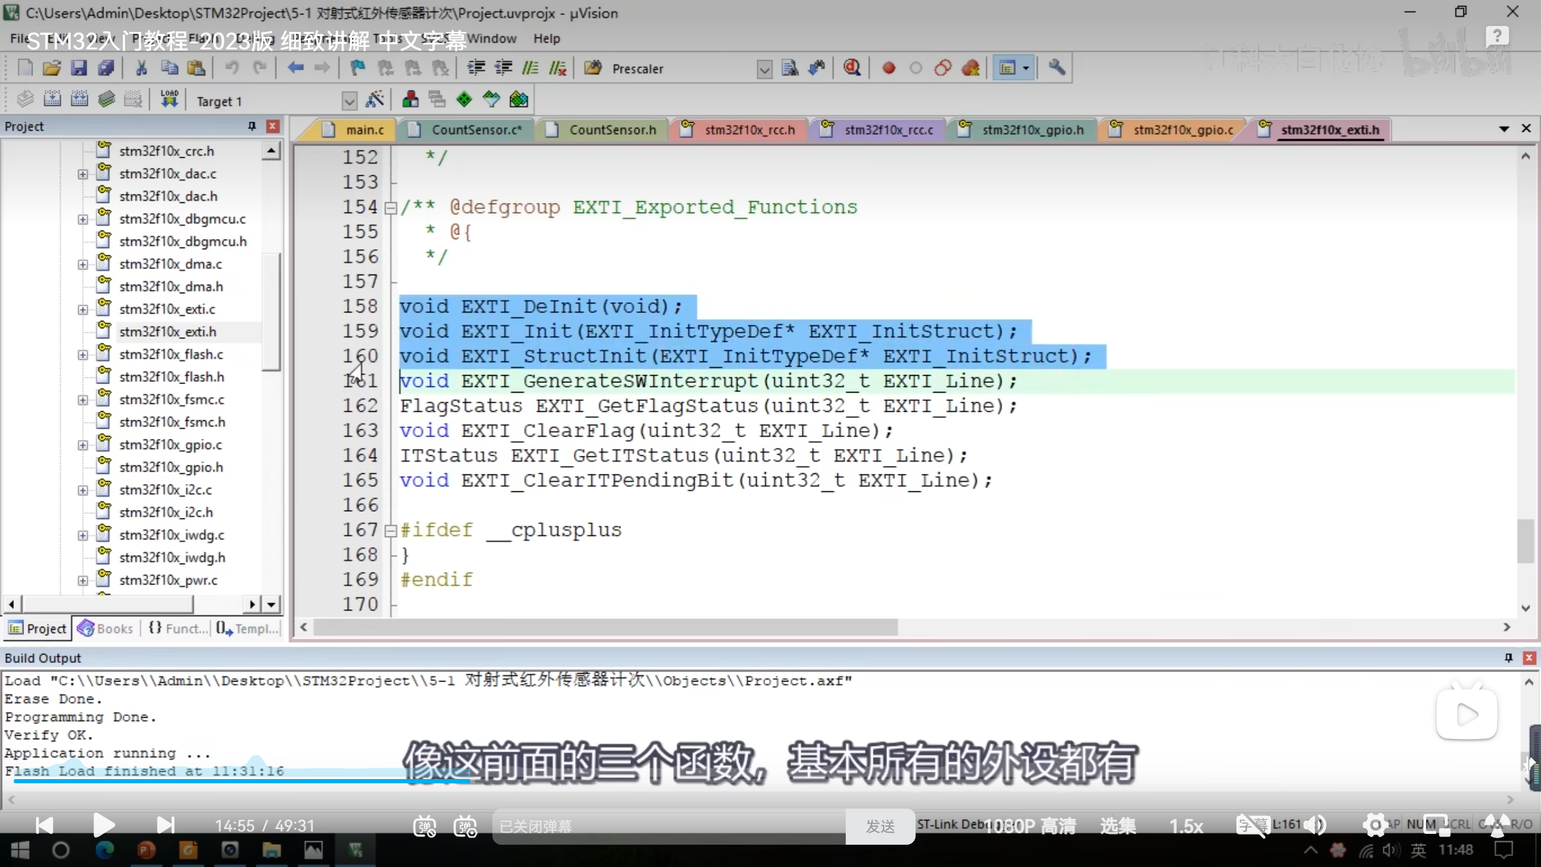Change the 1.5x playback speed
This screenshot has width=1541, height=867.
click(x=1186, y=826)
